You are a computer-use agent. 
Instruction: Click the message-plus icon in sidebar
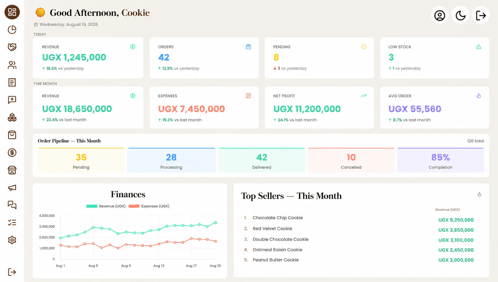(x=12, y=100)
